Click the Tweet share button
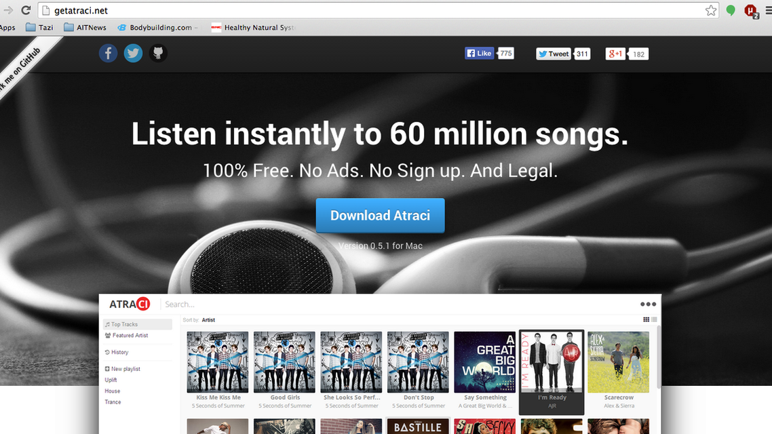The image size is (772, 434). coord(554,54)
